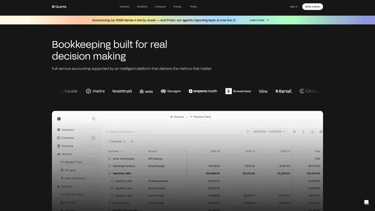Screen dimensions: 375x211
Task: Click the sparkle icon in table toolbar
Action: click(x=294, y=132)
